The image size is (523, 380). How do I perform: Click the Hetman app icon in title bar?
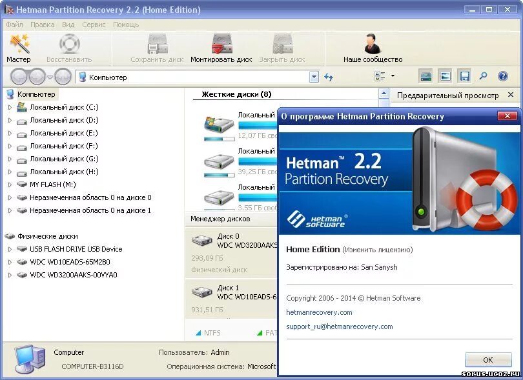click(9, 10)
